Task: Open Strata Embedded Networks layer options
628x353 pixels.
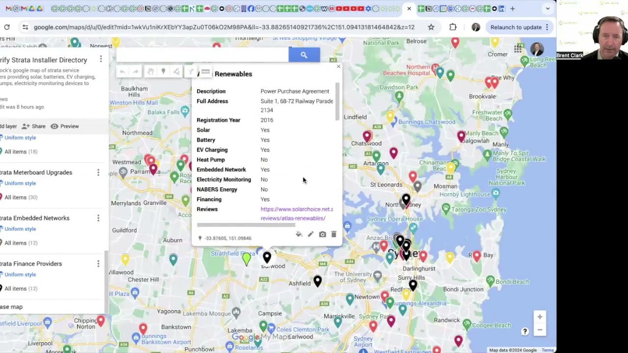Action: click(x=98, y=218)
